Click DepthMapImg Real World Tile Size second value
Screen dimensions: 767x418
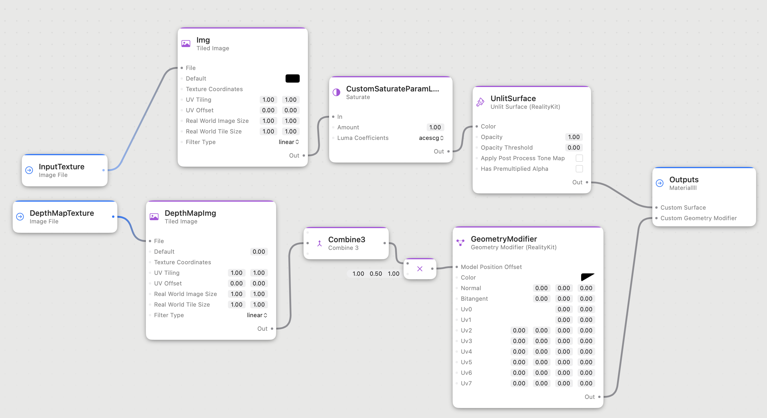pyautogui.click(x=259, y=304)
